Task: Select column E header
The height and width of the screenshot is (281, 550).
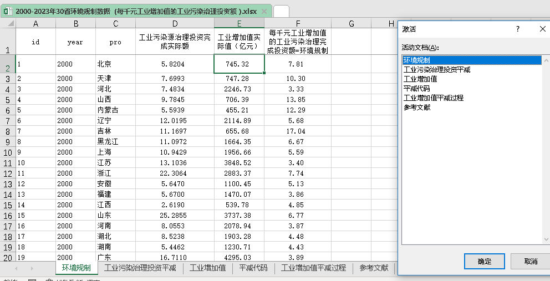Action: [x=239, y=23]
